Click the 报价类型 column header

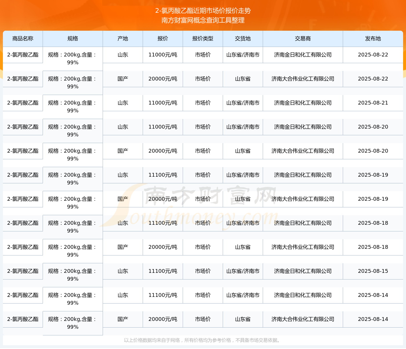tap(203, 39)
